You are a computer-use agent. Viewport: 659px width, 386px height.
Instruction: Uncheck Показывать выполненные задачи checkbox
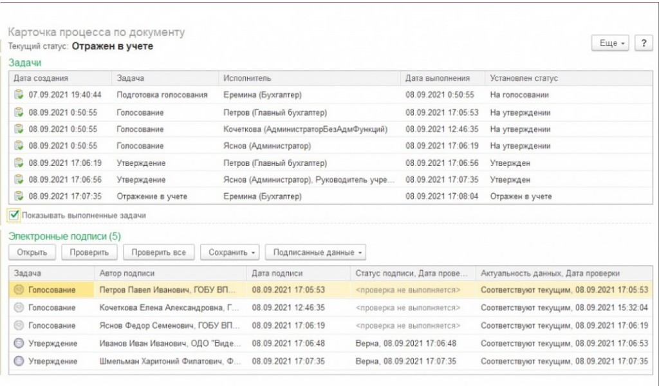tap(14, 215)
